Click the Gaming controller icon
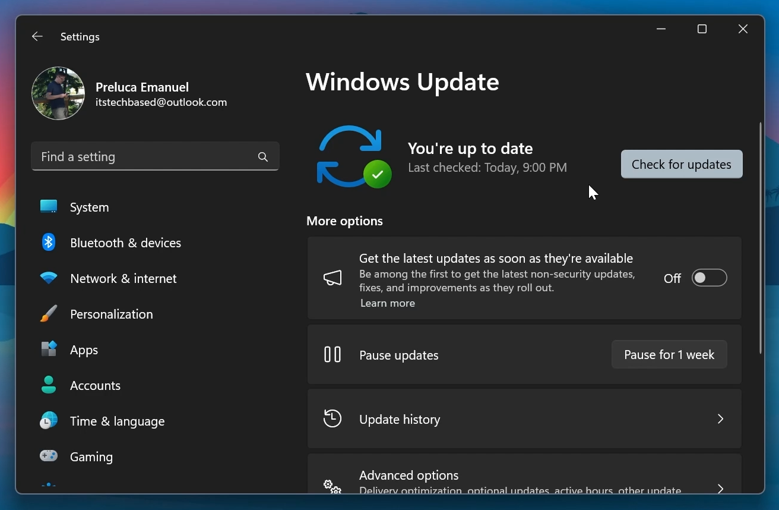The height and width of the screenshot is (510, 779). tap(49, 457)
